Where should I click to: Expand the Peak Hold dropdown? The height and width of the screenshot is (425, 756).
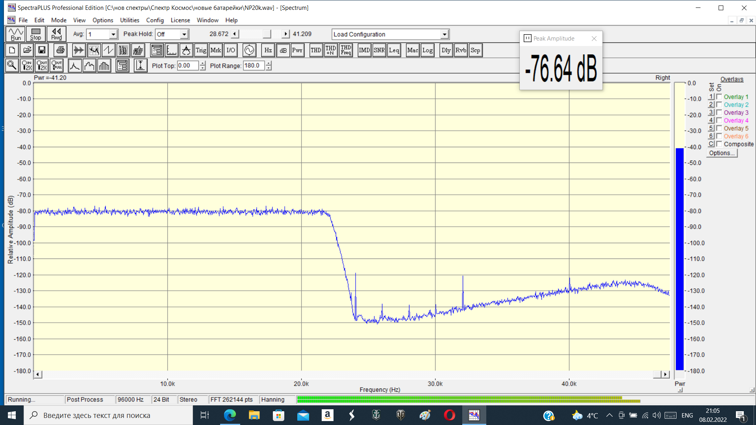point(184,34)
